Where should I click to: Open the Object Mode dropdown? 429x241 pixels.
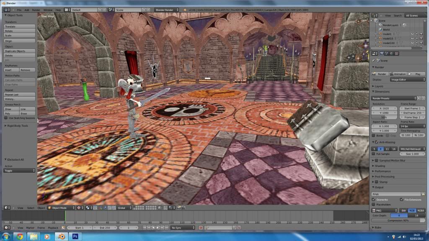pyautogui.click(x=61, y=208)
